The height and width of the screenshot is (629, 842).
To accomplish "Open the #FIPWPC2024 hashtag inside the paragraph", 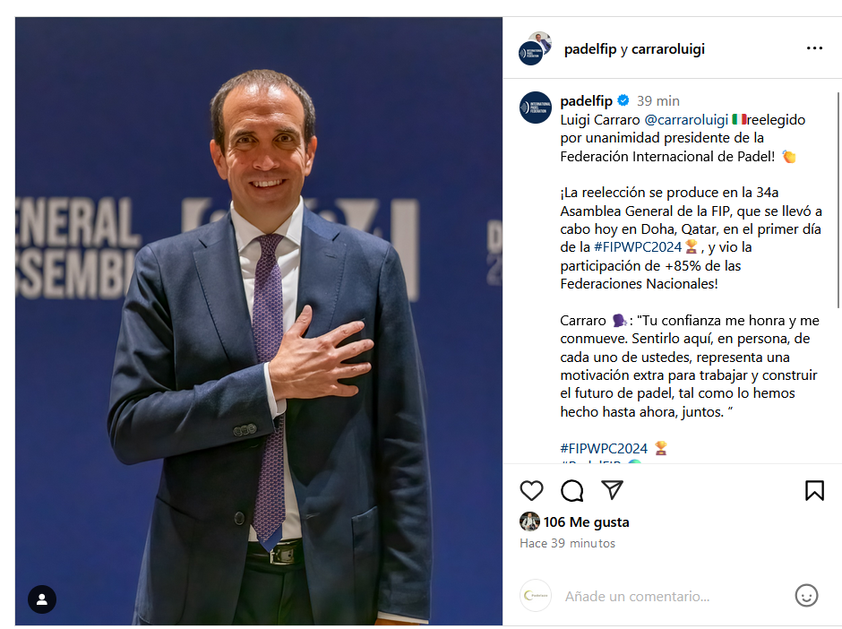I will click(x=638, y=247).
